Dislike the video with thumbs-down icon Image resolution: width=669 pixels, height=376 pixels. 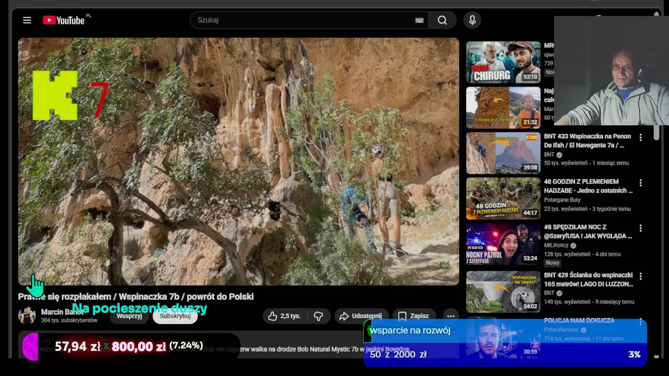318,316
